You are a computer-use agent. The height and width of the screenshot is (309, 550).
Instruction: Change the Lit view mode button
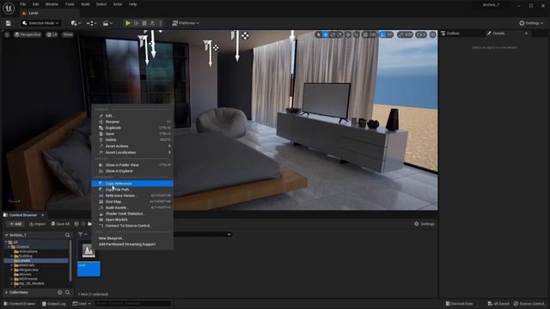[52, 34]
